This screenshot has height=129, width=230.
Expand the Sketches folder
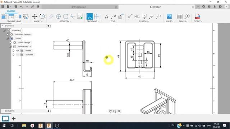[x=13, y=54]
